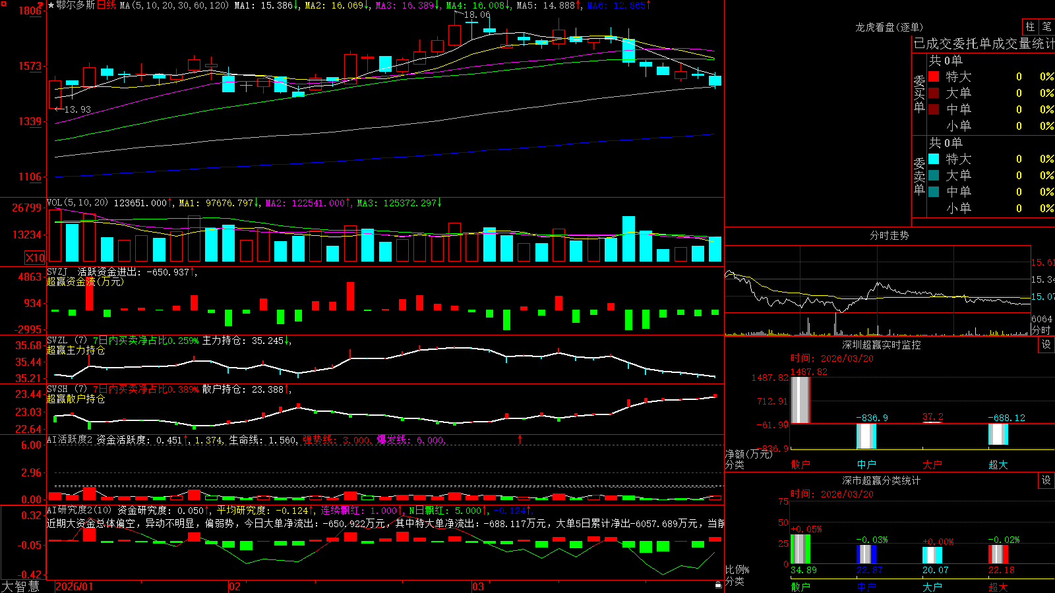
Task: Click the 委买单 section label
Action: (x=919, y=94)
